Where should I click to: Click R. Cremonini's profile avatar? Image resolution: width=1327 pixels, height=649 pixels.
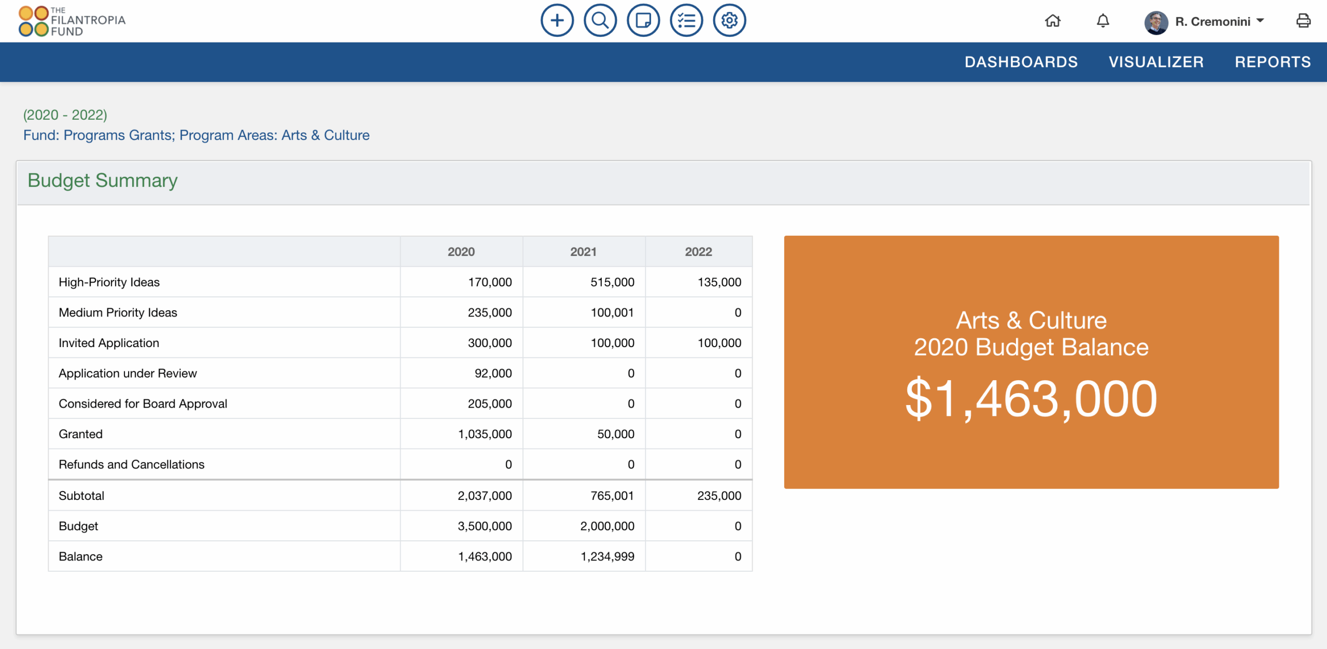pyautogui.click(x=1157, y=21)
